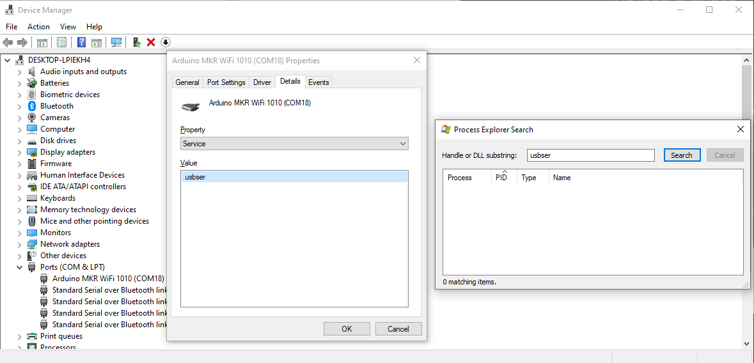Click the Biometric devices fingerprint icon
Viewport: 754px width, 363px height.
(32, 95)
